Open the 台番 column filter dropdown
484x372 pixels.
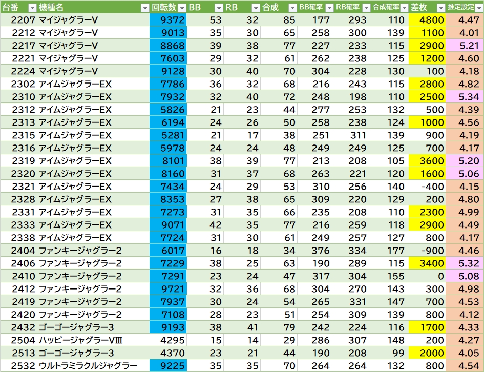click(32, 8)
